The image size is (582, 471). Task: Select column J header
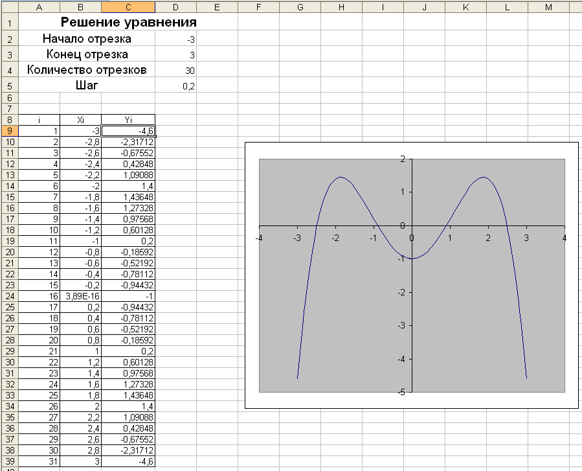pos(425,7)
